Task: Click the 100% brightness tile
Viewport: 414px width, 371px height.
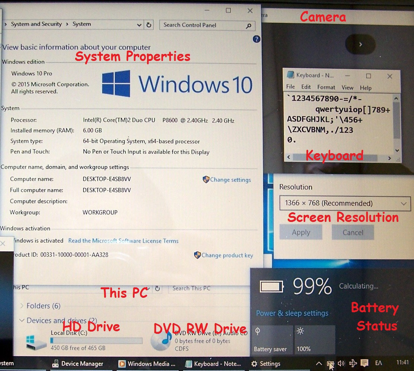Action: tap(315, 340)
